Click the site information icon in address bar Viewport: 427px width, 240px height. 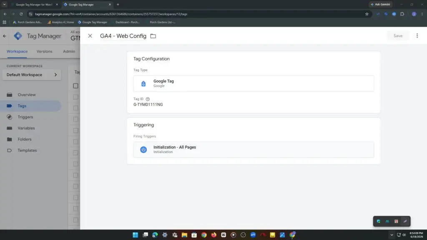coord(30,14)
